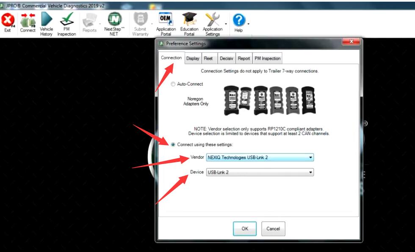Open the PM Inspection toolbar icon
The height and width of the screenshot is (252, 415).
67,24
